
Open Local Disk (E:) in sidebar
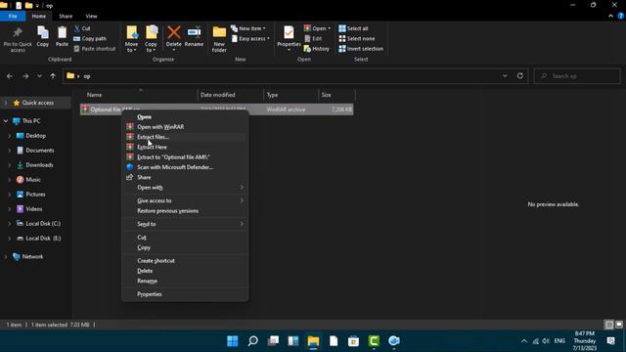point(43,239)
